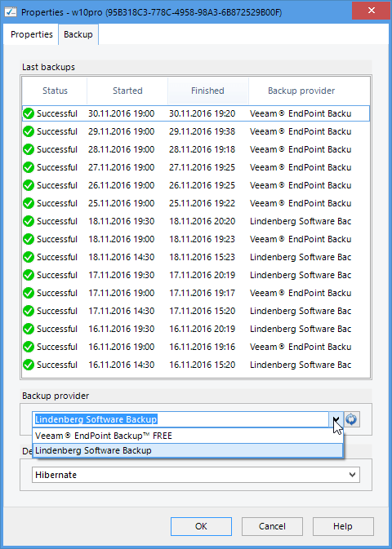The height and width of the screenshot is (549, 392).
Task: Click started time 27.11.2016 19:00
Action: tap(122, 167)
